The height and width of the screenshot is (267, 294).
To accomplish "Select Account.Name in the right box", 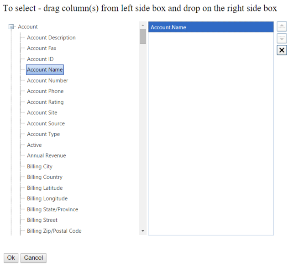I will (x=211, y=27).
